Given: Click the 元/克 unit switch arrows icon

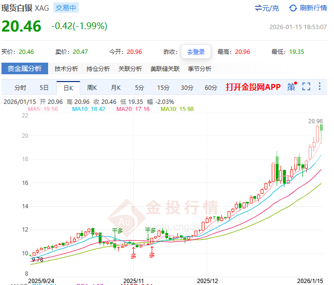Looking at the screenshot, I should [259, 8].
